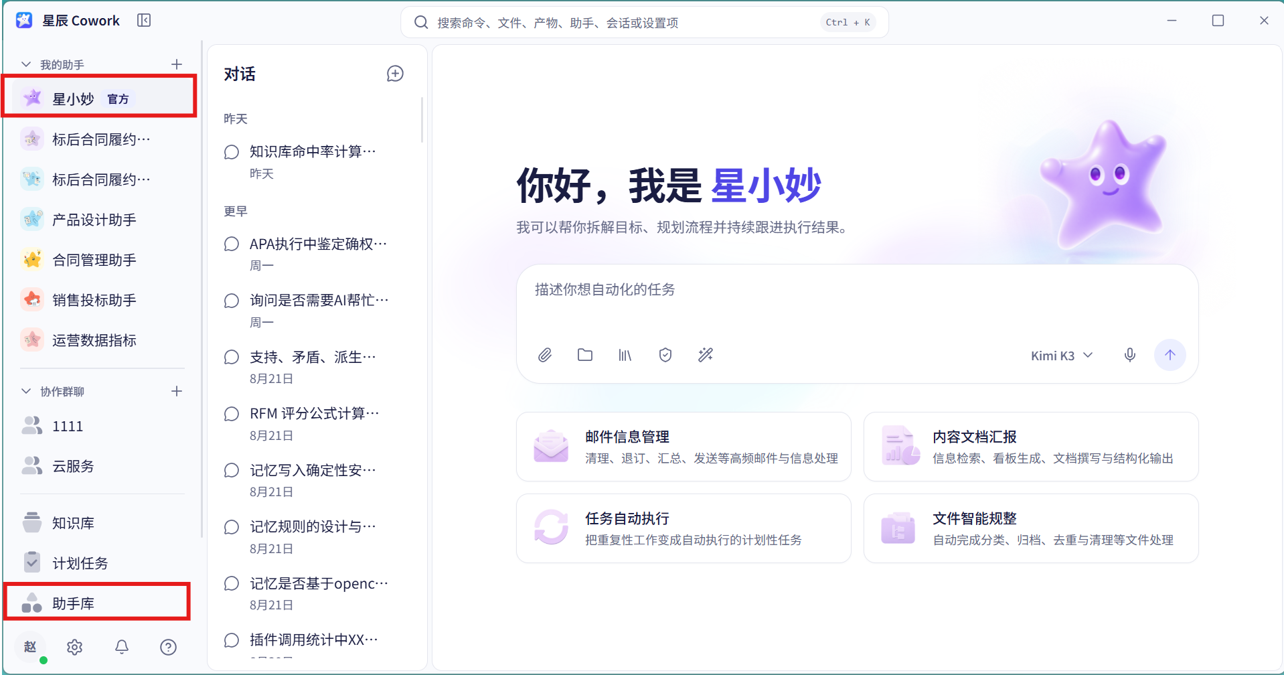This screenshot has width=1284, height=675.
Task: Select the 内容文档汇报 card
Action: click(x=1031, y=447)
